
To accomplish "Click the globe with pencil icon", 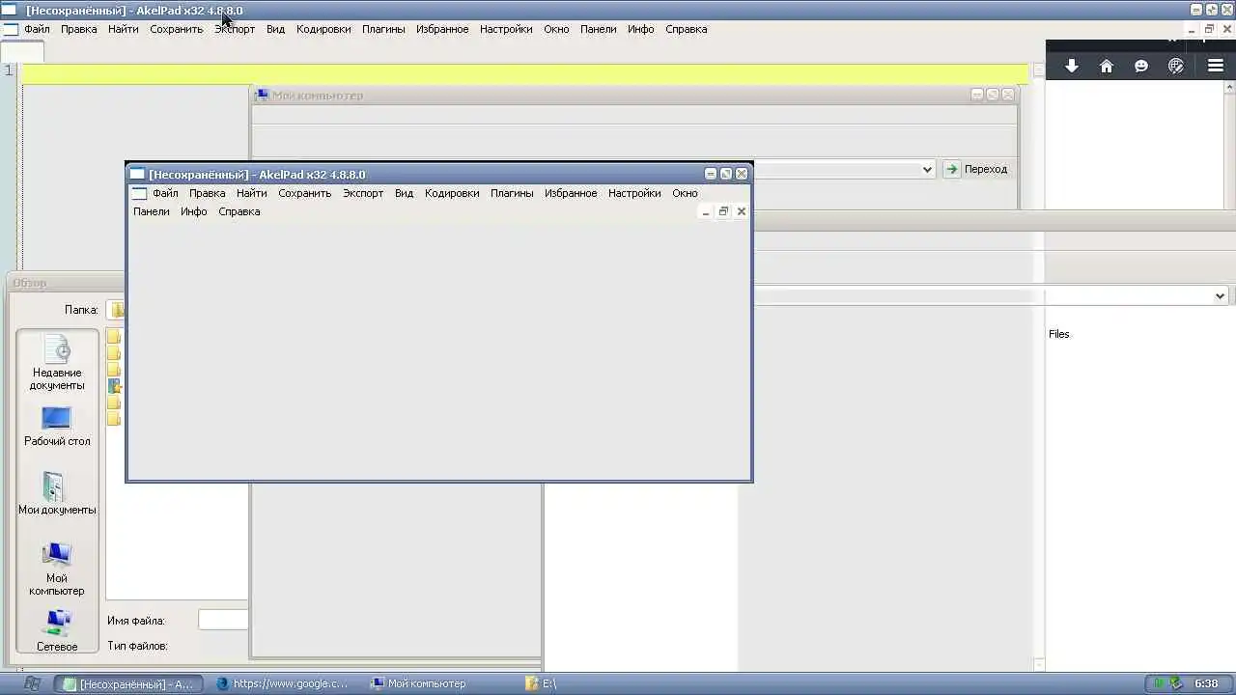I will (x=1176, y=66).
